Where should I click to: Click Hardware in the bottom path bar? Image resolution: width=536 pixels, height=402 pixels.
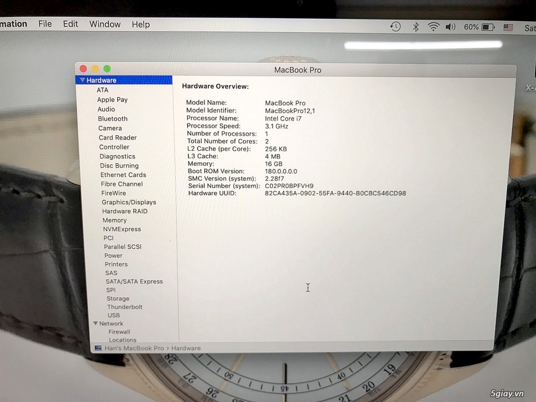point(186,348)
